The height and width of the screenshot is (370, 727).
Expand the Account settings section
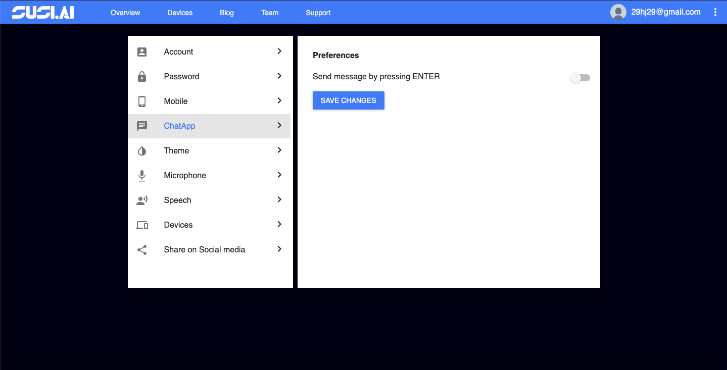point(279,51)
